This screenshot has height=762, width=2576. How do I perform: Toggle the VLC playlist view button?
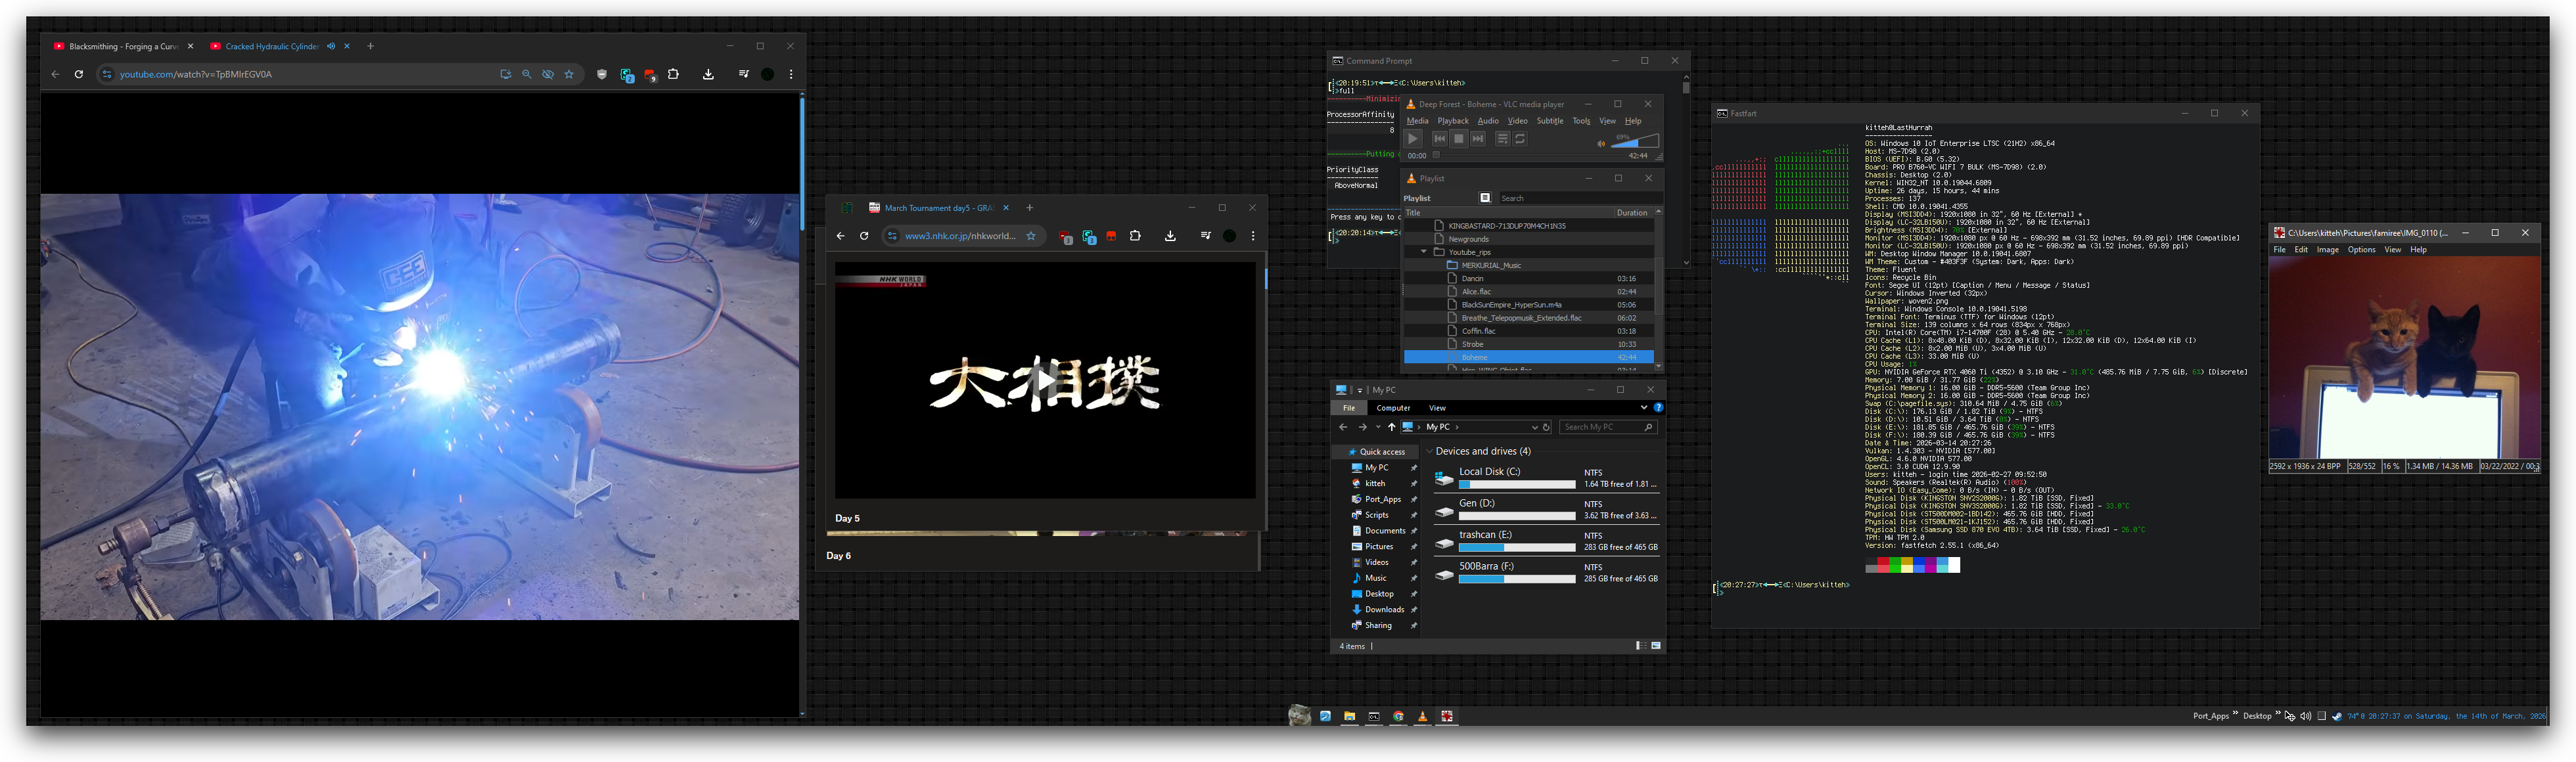[1502, 139]
